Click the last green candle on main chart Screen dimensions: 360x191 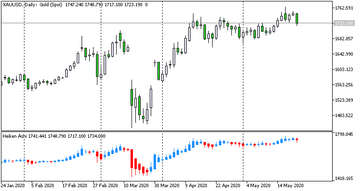click(x=297, y=18)
